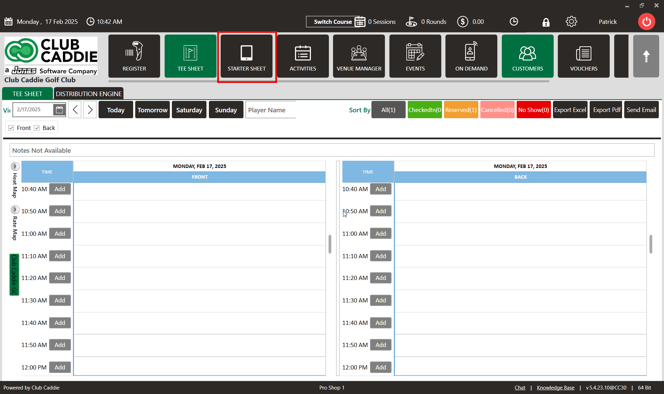Click the module bar horizontal scrollbar

(329, 81)
